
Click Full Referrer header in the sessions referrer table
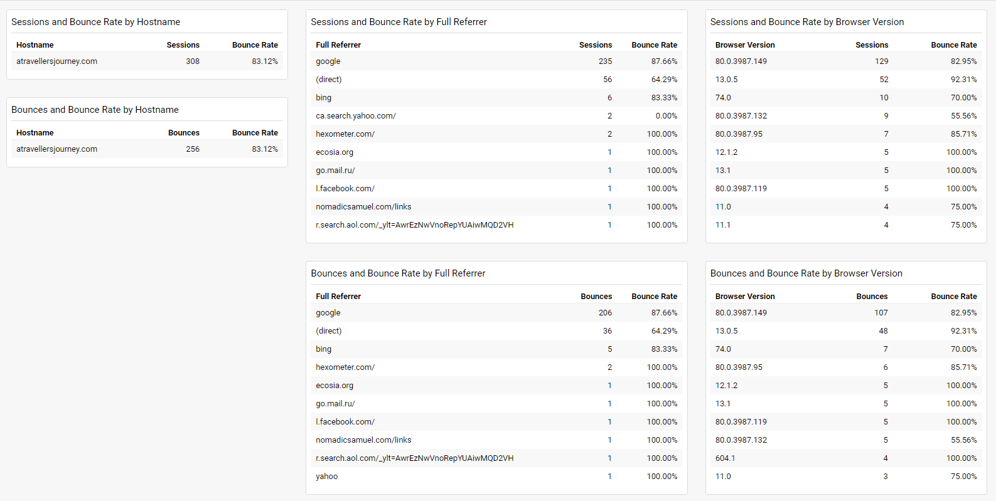click(x=338, y=45)
